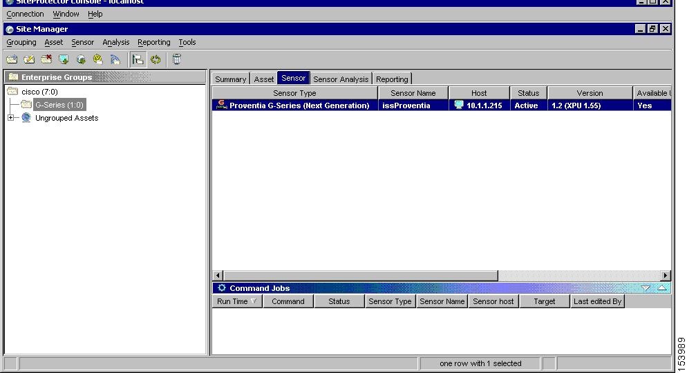The width and height of the screenshot is (687, 373).
Task: Click the Site Manager title bar icon
Action: [x=10, y=29]
